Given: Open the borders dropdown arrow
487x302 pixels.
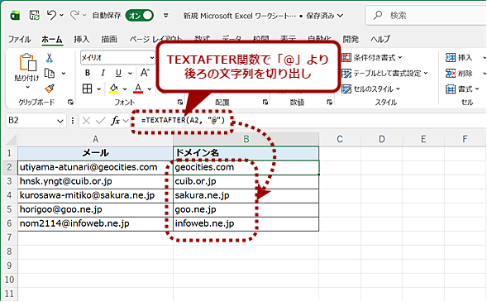Looking at the screenshot, I should [x=98, y=89].
